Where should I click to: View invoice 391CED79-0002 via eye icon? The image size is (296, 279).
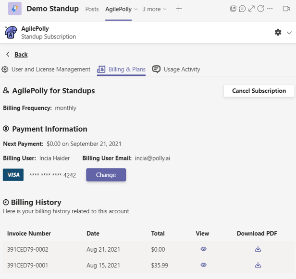coord(204,249)
